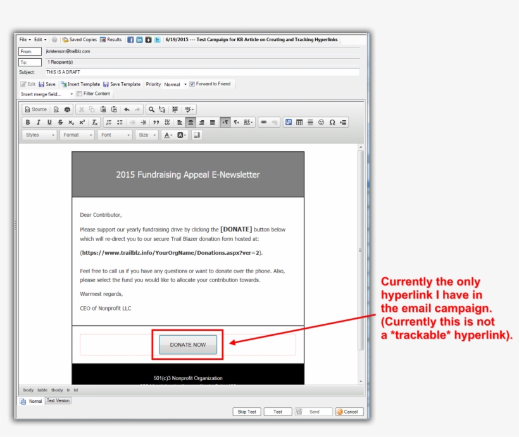This screenshot has height=437, width=519.
Task: Insert a special character (Omega icon)
Action: point(332,121)
